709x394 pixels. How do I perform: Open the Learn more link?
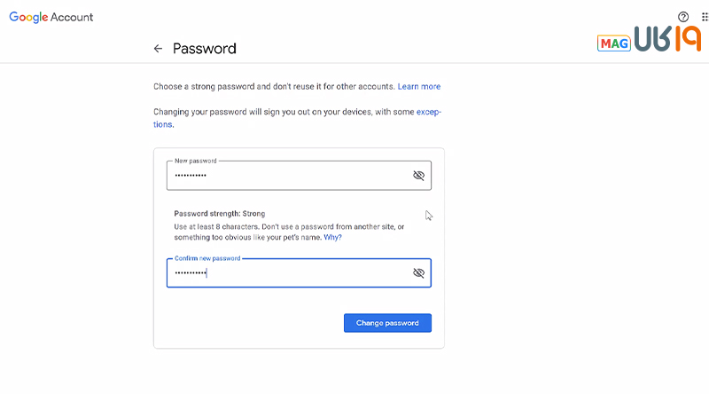(x=419, y=87)
